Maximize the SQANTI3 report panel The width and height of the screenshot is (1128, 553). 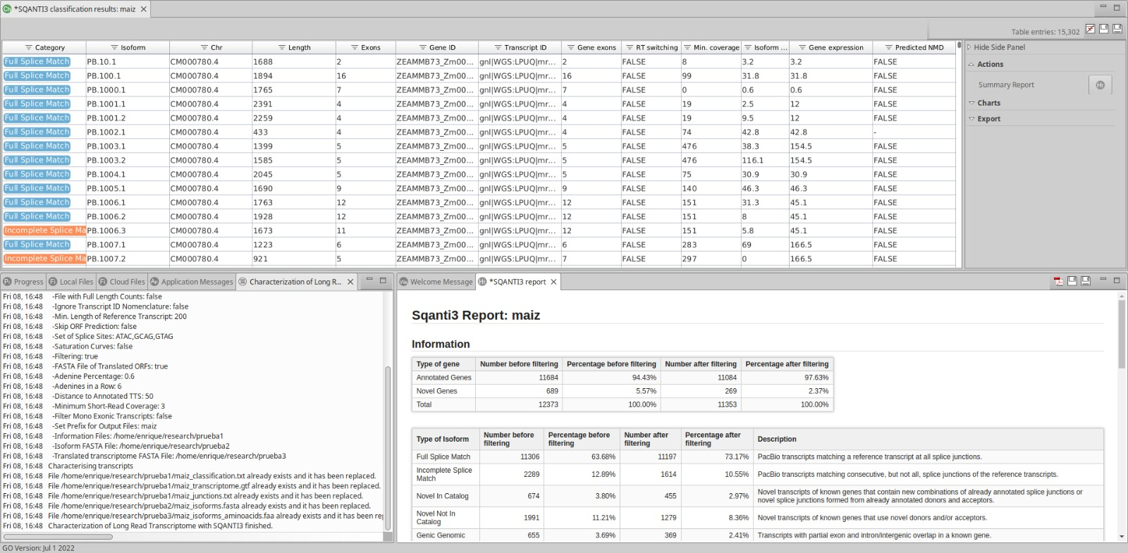(1117, 280)
